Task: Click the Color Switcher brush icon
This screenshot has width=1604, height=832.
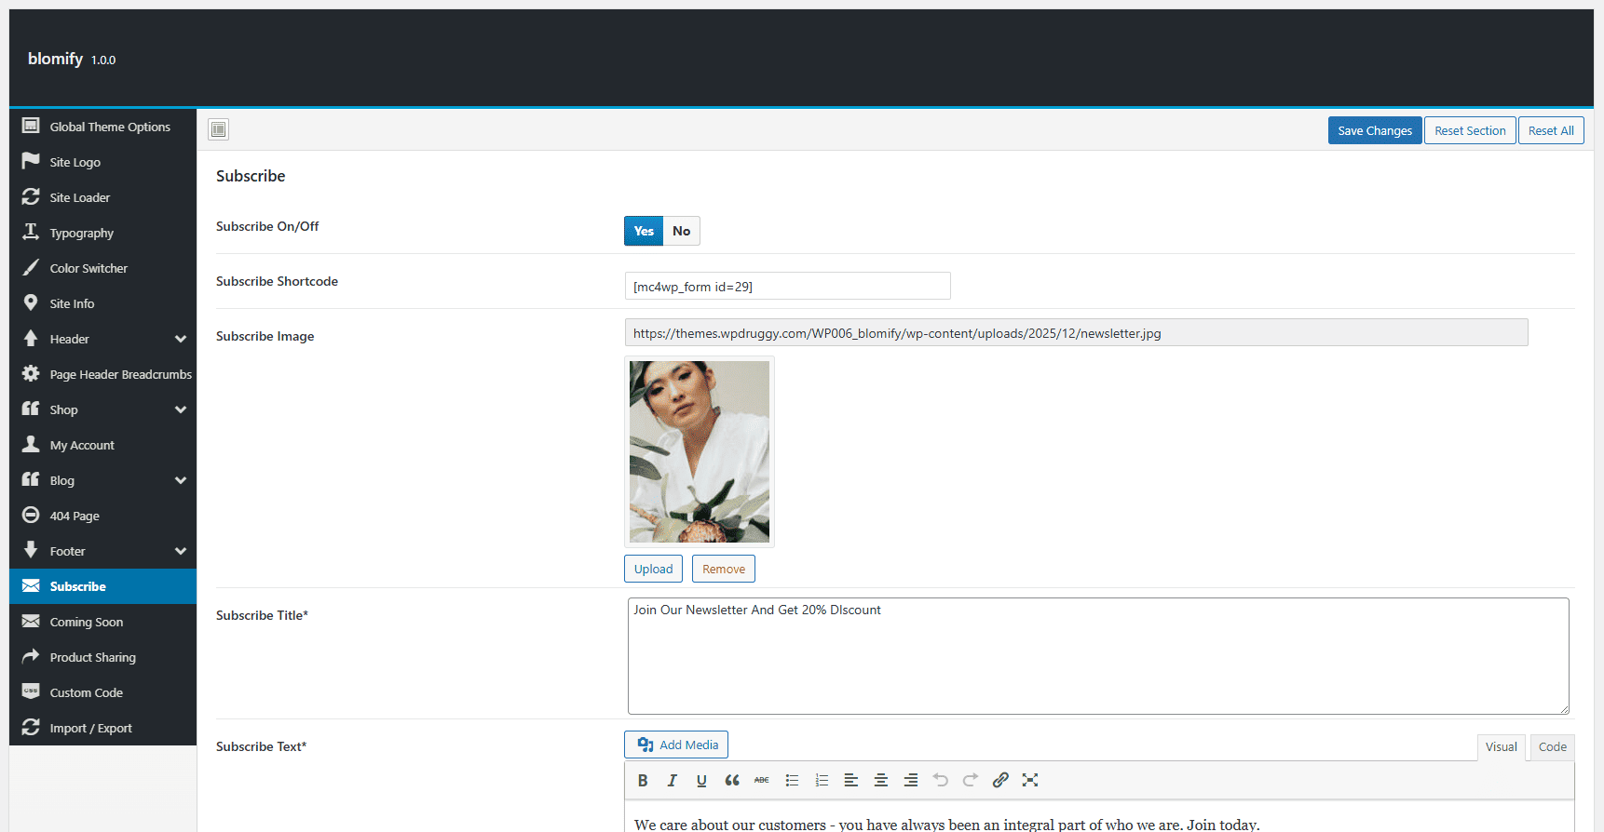Action: click(x=31, y=267)
